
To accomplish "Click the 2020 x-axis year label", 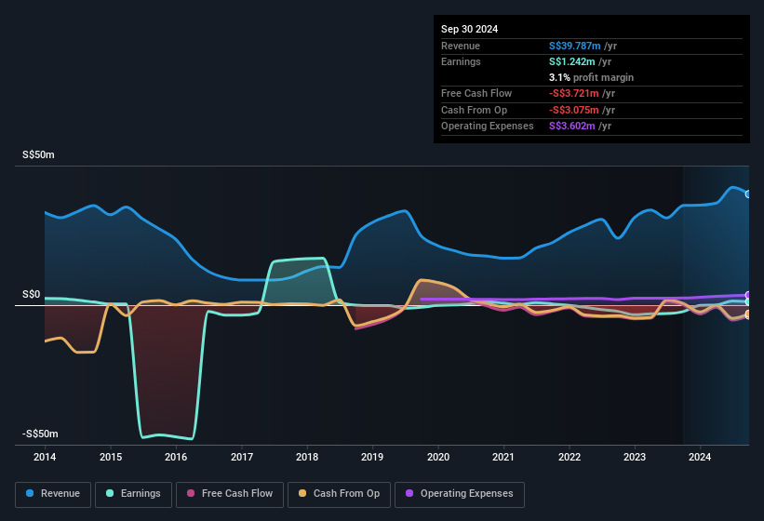I will 438,458.
